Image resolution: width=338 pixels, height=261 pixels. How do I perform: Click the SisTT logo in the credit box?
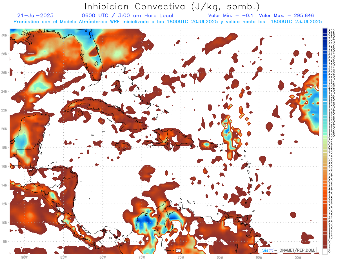[267, 250]
